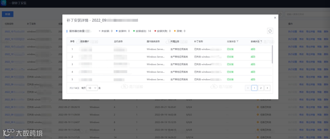The height and width of the screenshot is (139, 330).
Task: Click the refresh icon beside the task search box
Action: pyautogui.click(x=280, y=14)
